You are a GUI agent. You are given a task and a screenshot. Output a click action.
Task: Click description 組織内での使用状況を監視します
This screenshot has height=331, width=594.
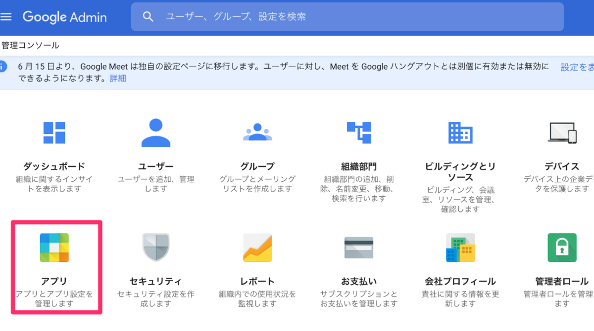coord(257,299)
